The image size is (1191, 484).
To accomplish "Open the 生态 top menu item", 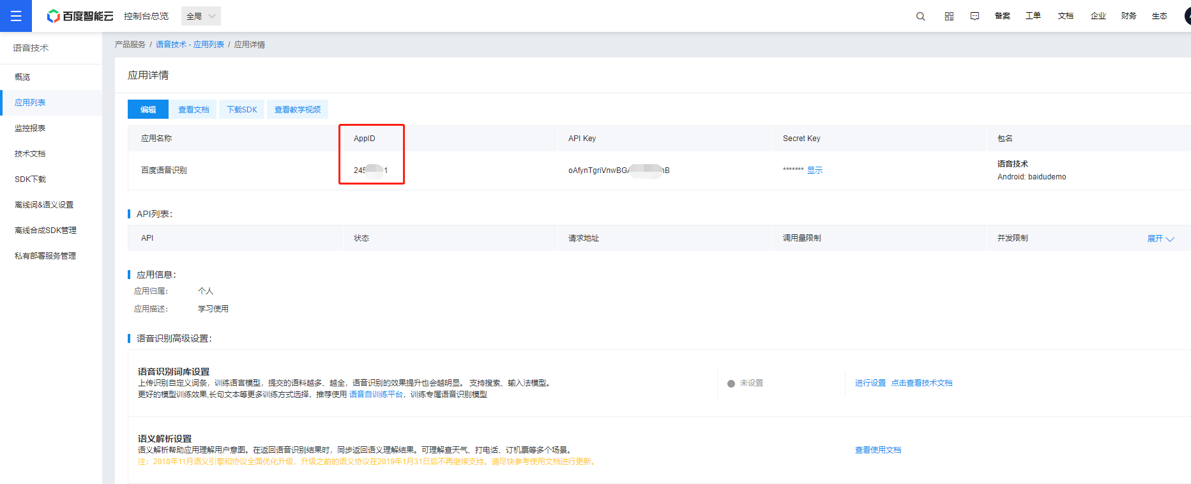I will tap(1160, 16).
